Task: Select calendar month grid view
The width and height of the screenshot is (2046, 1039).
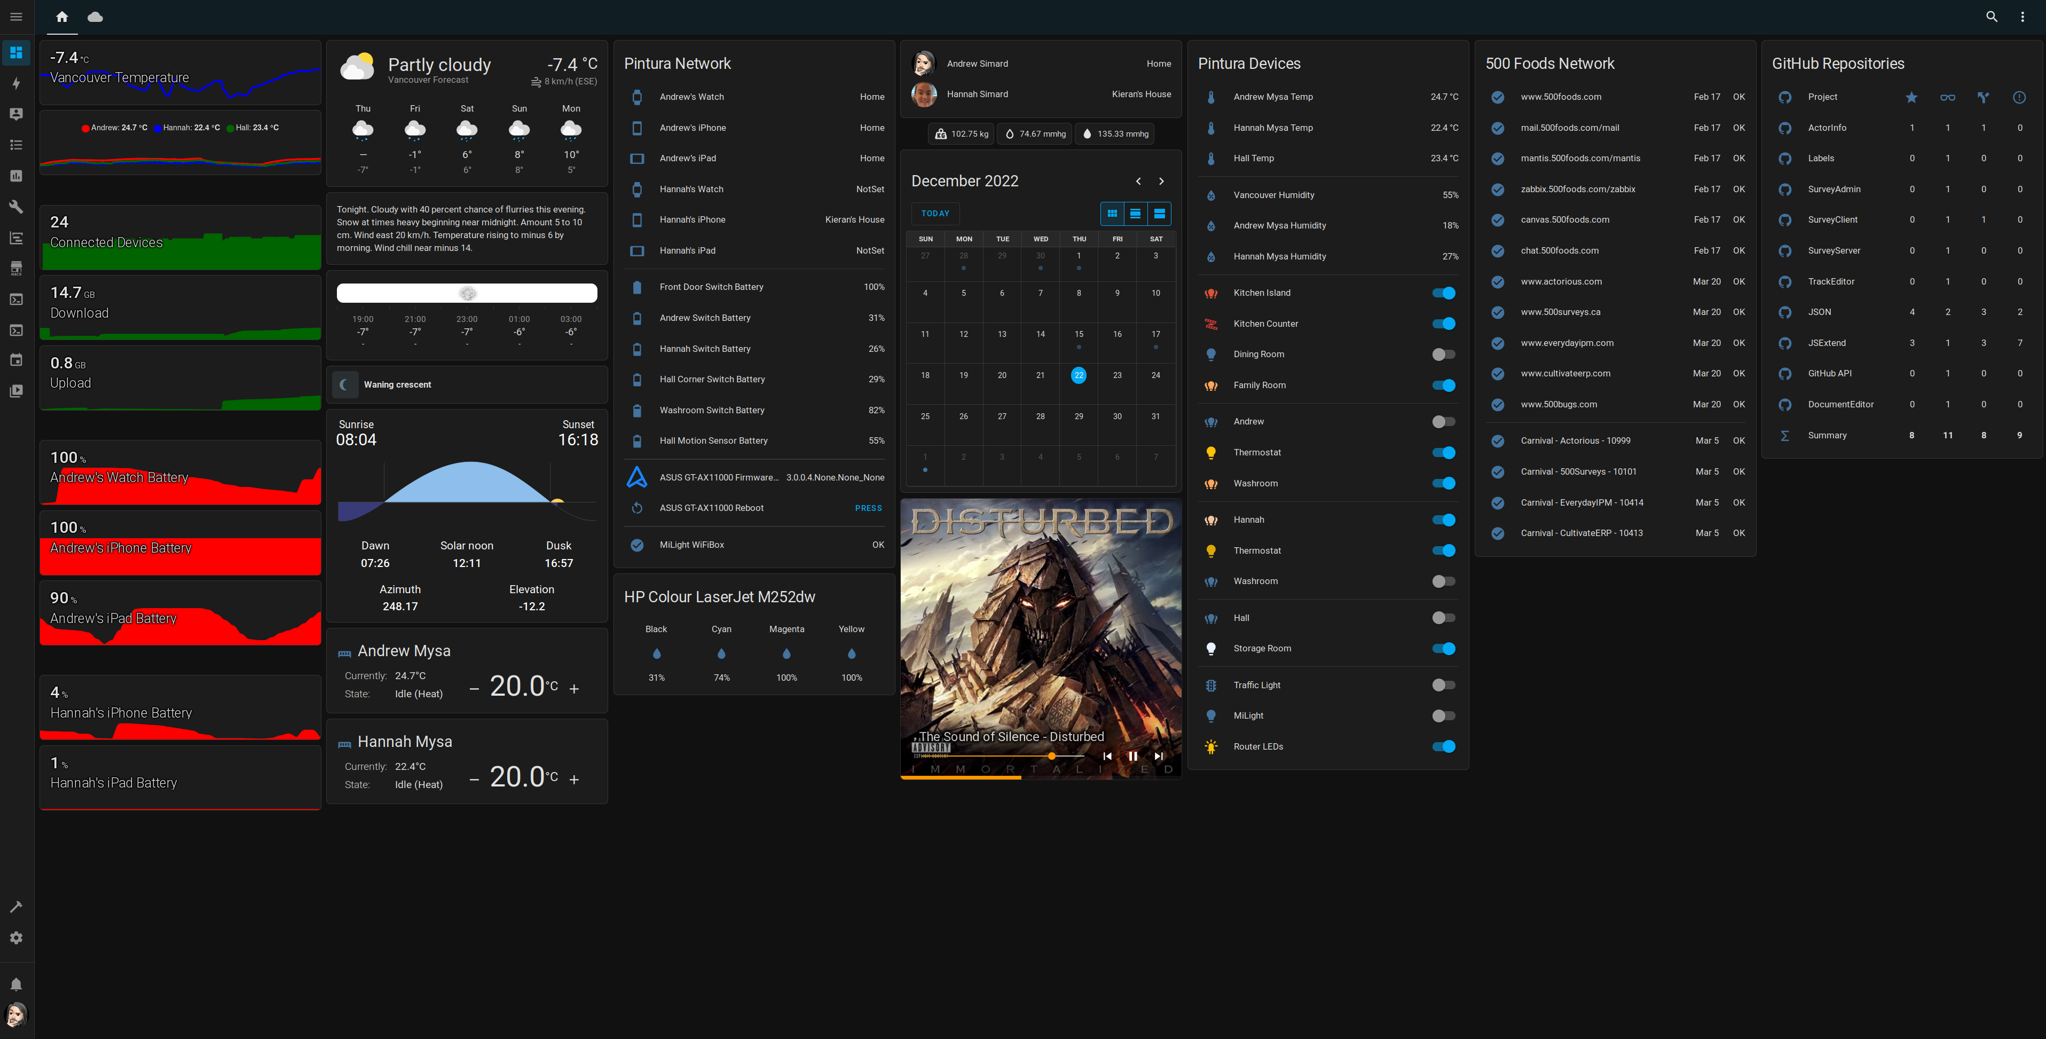Action: [1112, 214]
